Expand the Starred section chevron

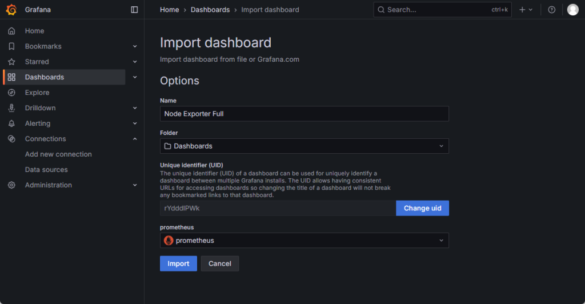point(135,62)
